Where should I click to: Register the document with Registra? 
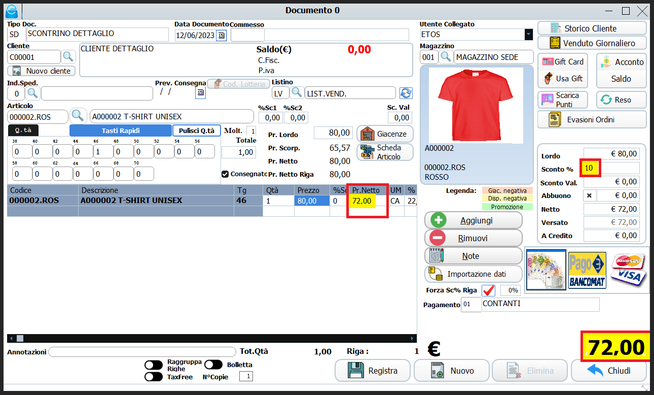(373, 370)
